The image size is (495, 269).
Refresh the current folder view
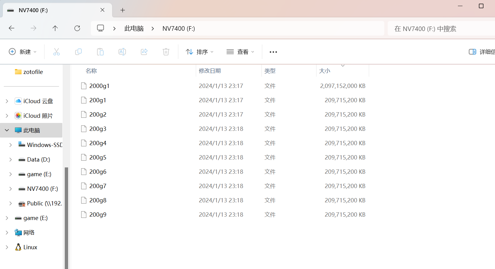(x=77, y=28)
